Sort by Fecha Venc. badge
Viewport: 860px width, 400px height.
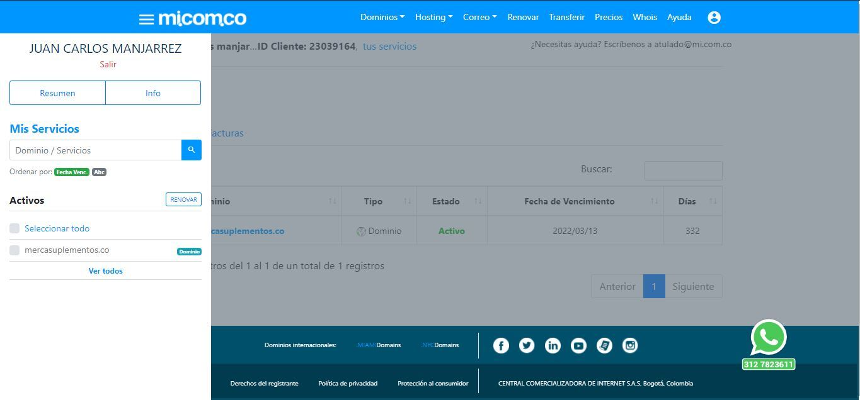click(72, 172)
